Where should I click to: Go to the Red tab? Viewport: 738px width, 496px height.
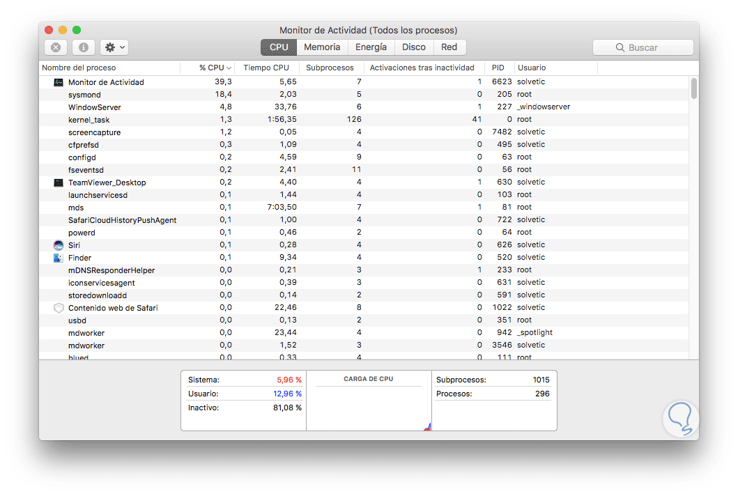449,47
